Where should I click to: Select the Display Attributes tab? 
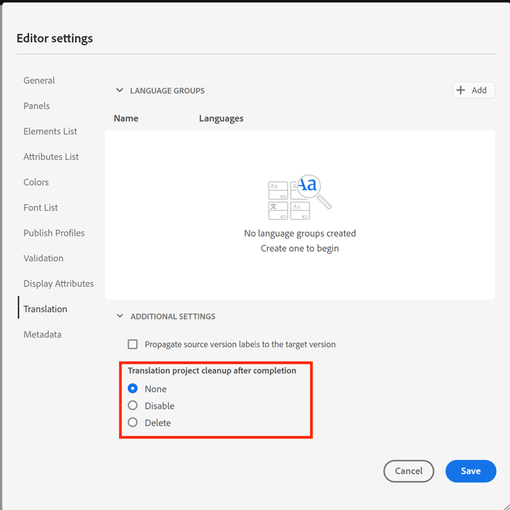pyautogui.click(x=58, y=284)
